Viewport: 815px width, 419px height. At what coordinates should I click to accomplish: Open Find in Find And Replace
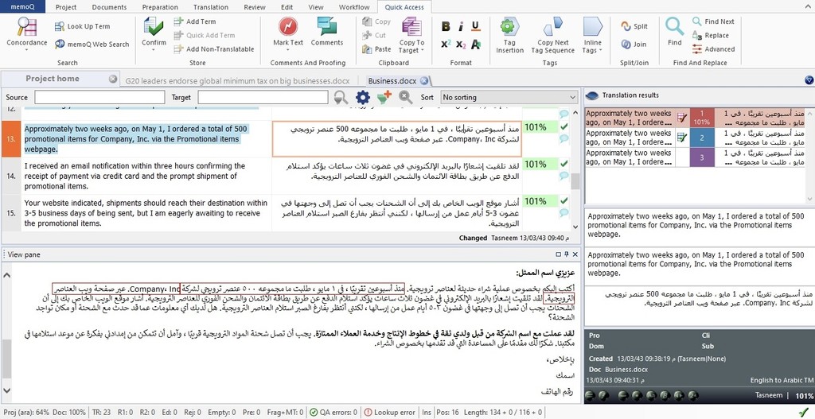675,31
